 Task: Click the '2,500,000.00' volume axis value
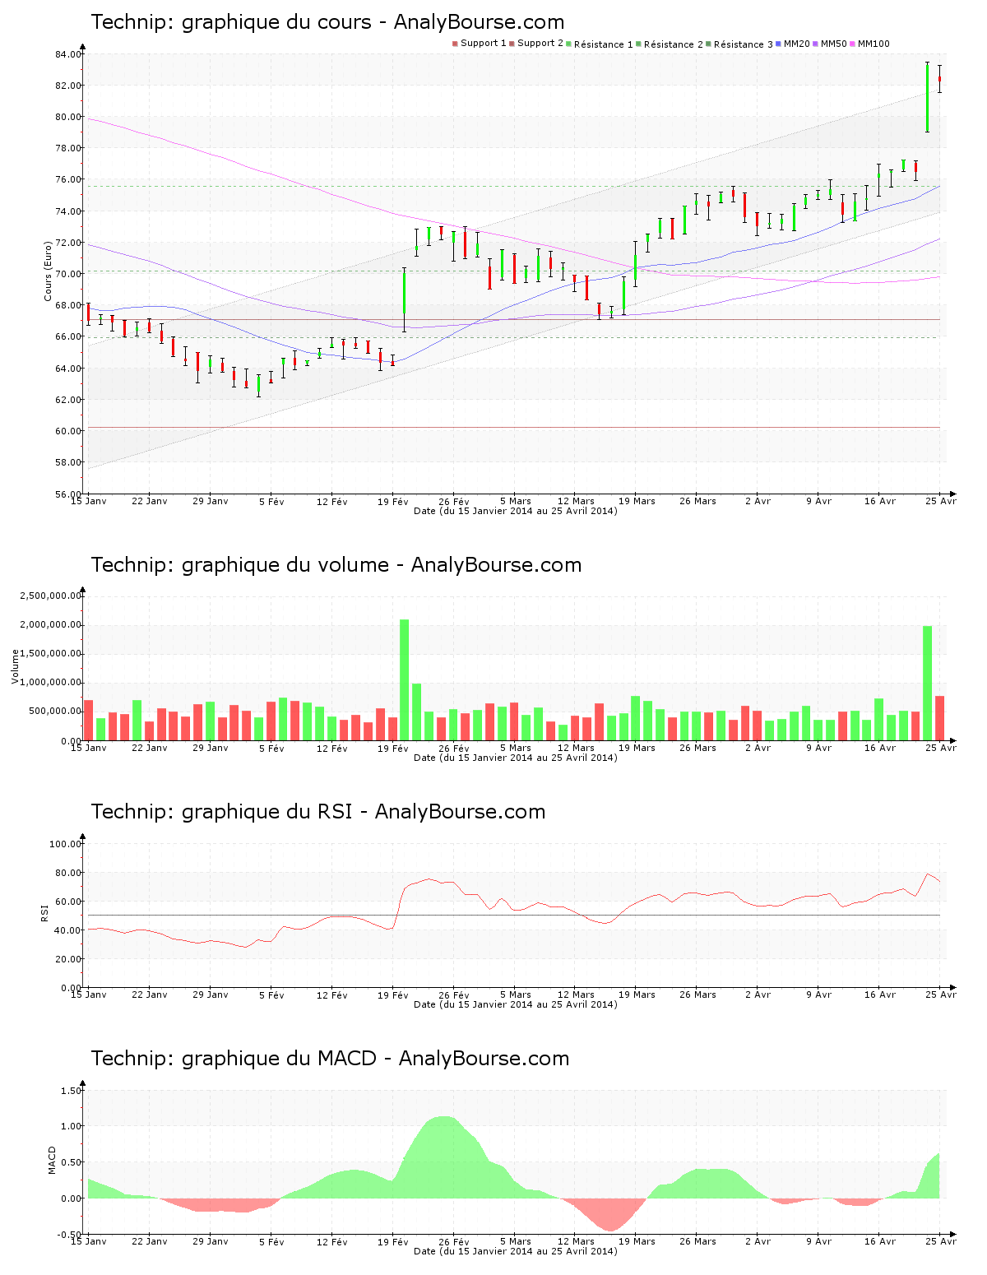pos(51,596)
